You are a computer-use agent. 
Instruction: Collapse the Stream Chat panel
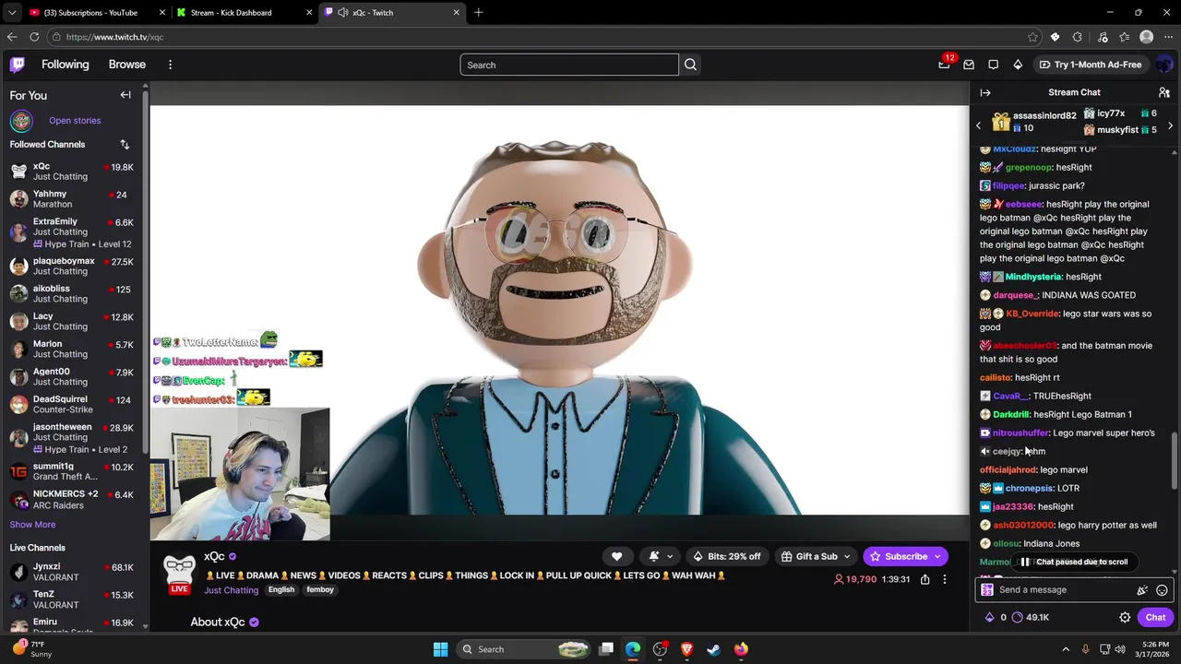point(985,92)
